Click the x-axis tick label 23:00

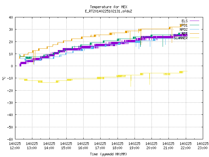pyautogui.click(x=202, y=148)
